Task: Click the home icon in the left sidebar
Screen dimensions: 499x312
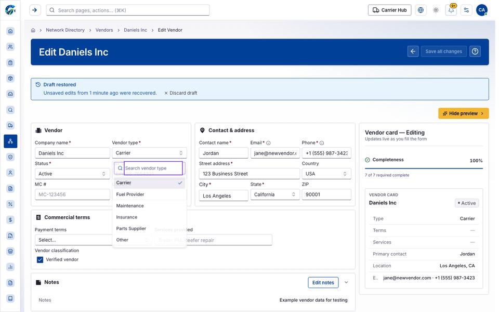Action: point(10,31)
